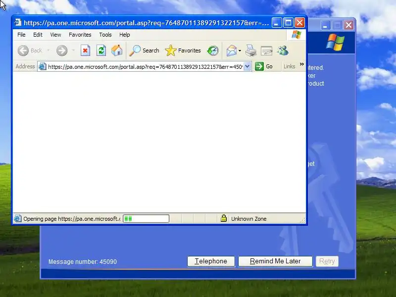Click the Unknown Zone status text
This screenshot has width=396, height=297.
(248, 219)
